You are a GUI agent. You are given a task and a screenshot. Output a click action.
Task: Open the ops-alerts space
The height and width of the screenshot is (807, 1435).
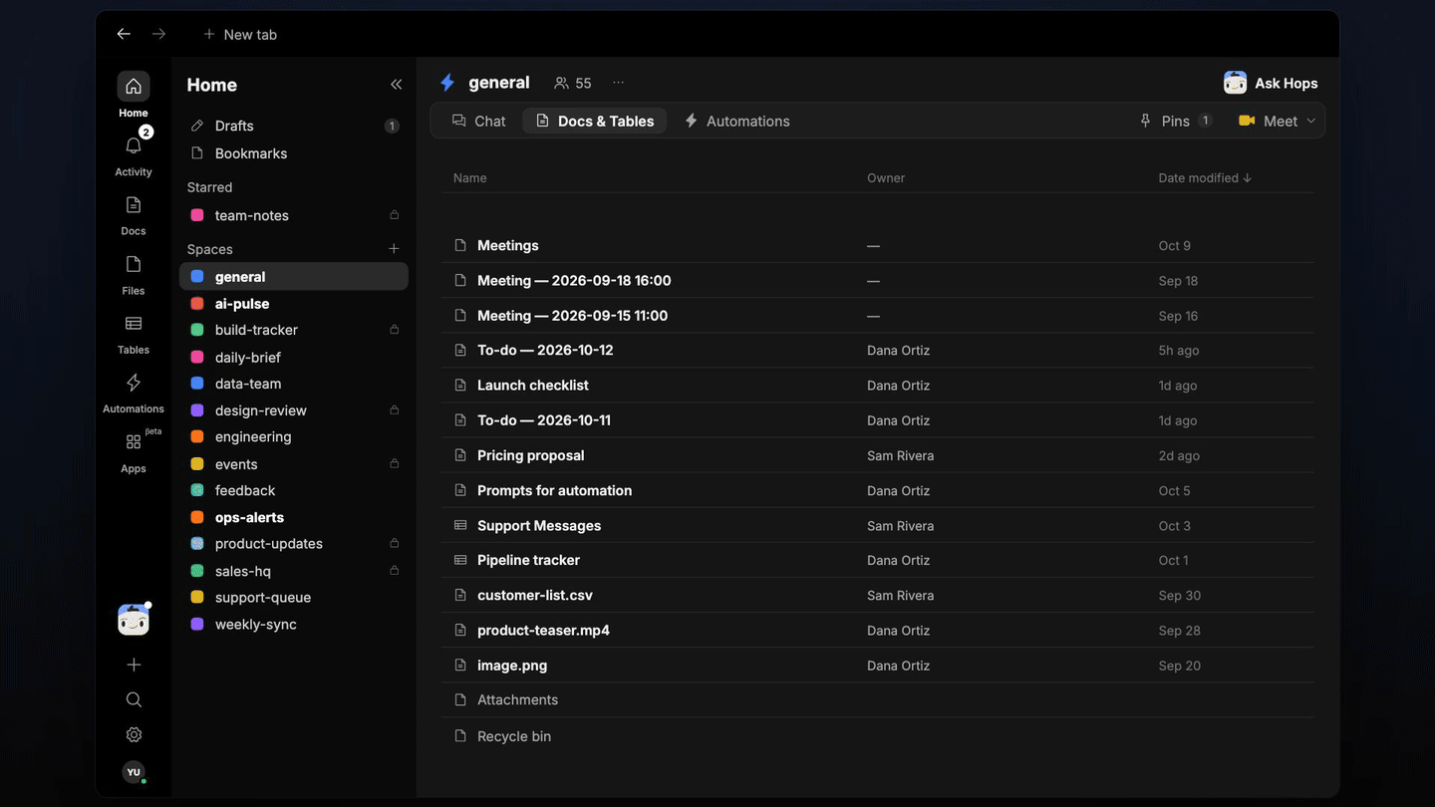tap(294, 517)
